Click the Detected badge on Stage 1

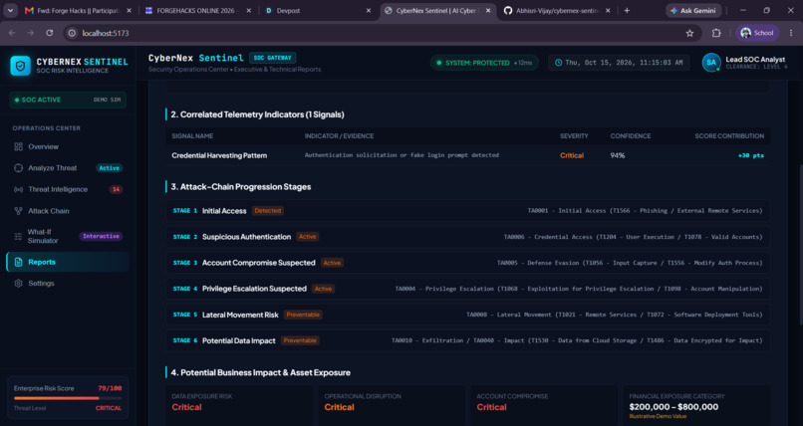tap(268, 211)
